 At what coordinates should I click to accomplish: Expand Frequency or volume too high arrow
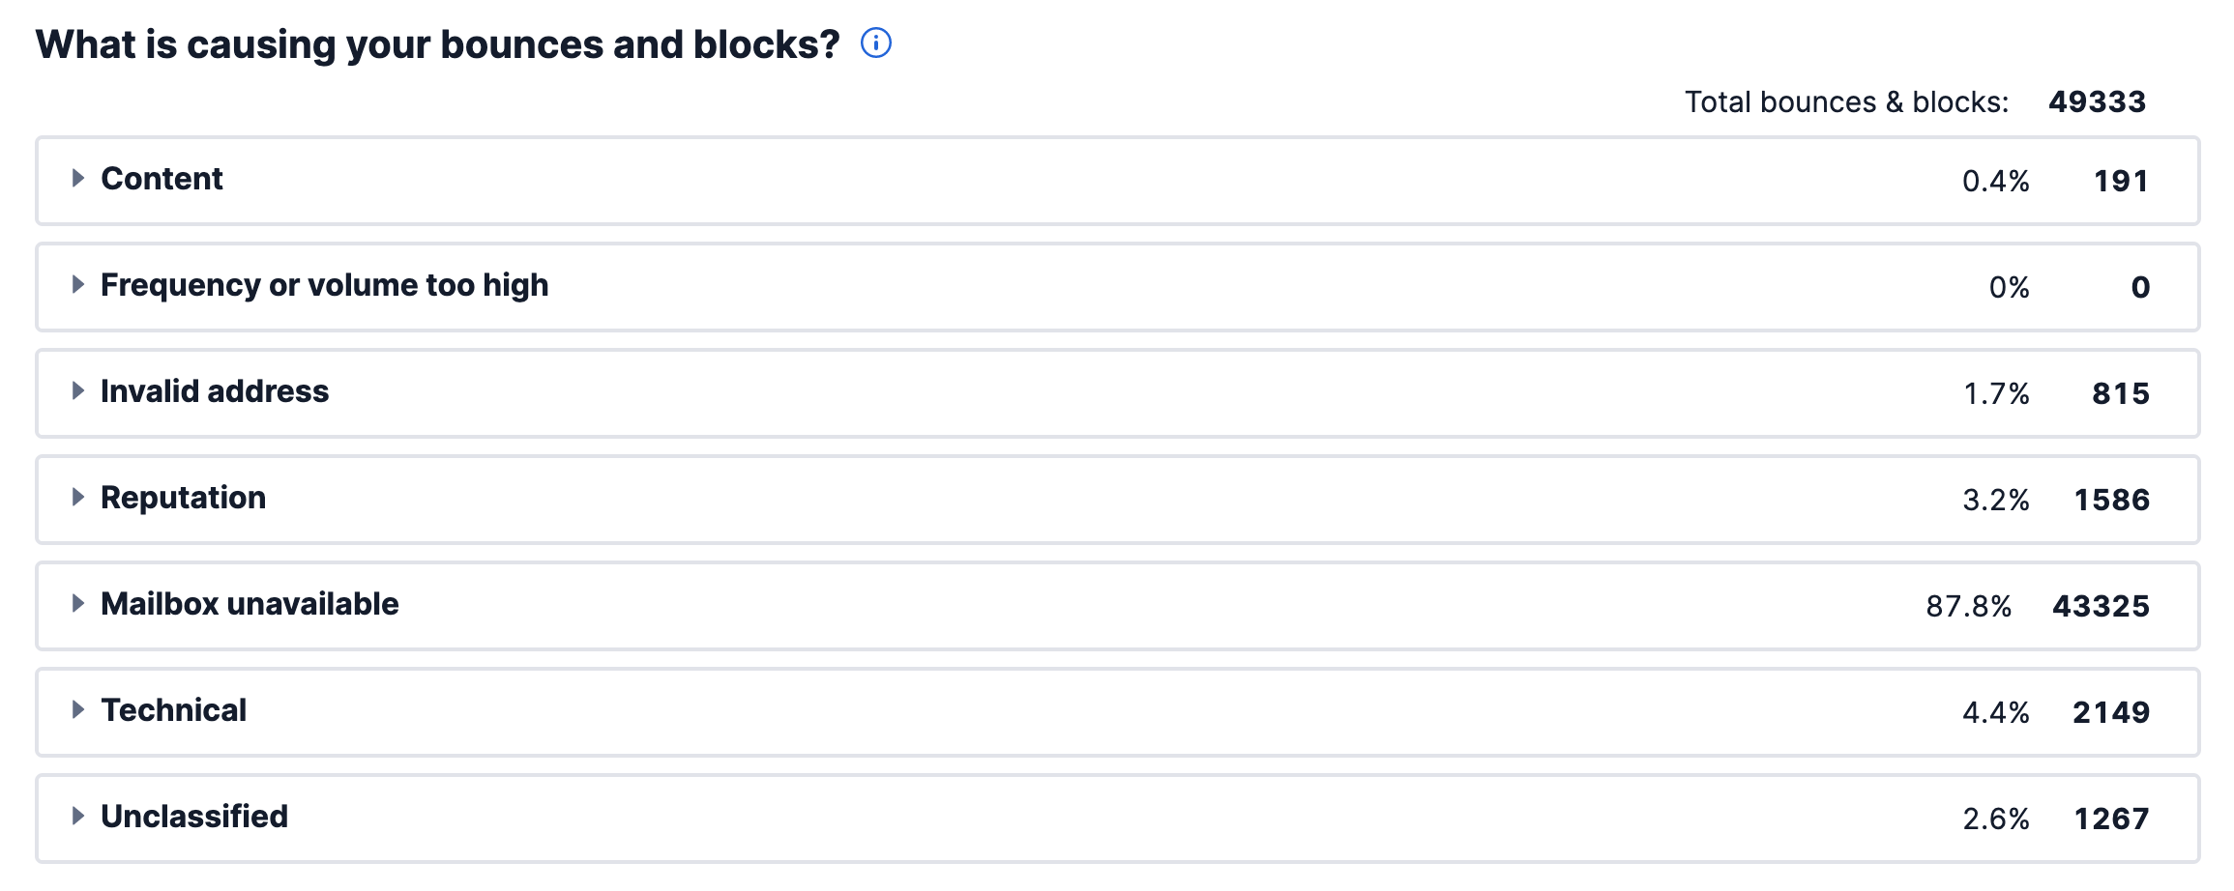tap(78, 284)
